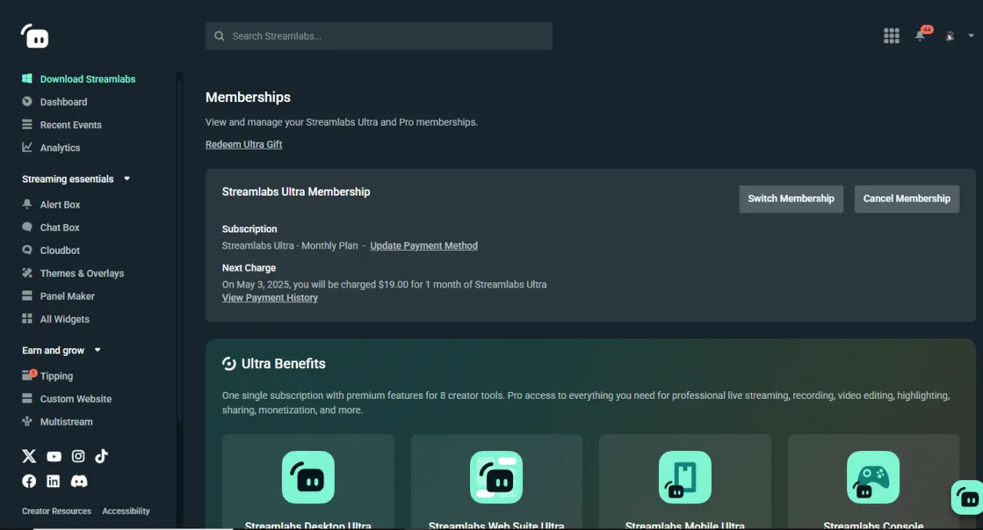
Task: Select the Streamlabs Console card
Action: click(873, 482)
